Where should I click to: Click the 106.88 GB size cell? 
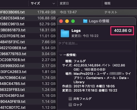(46, 18)
